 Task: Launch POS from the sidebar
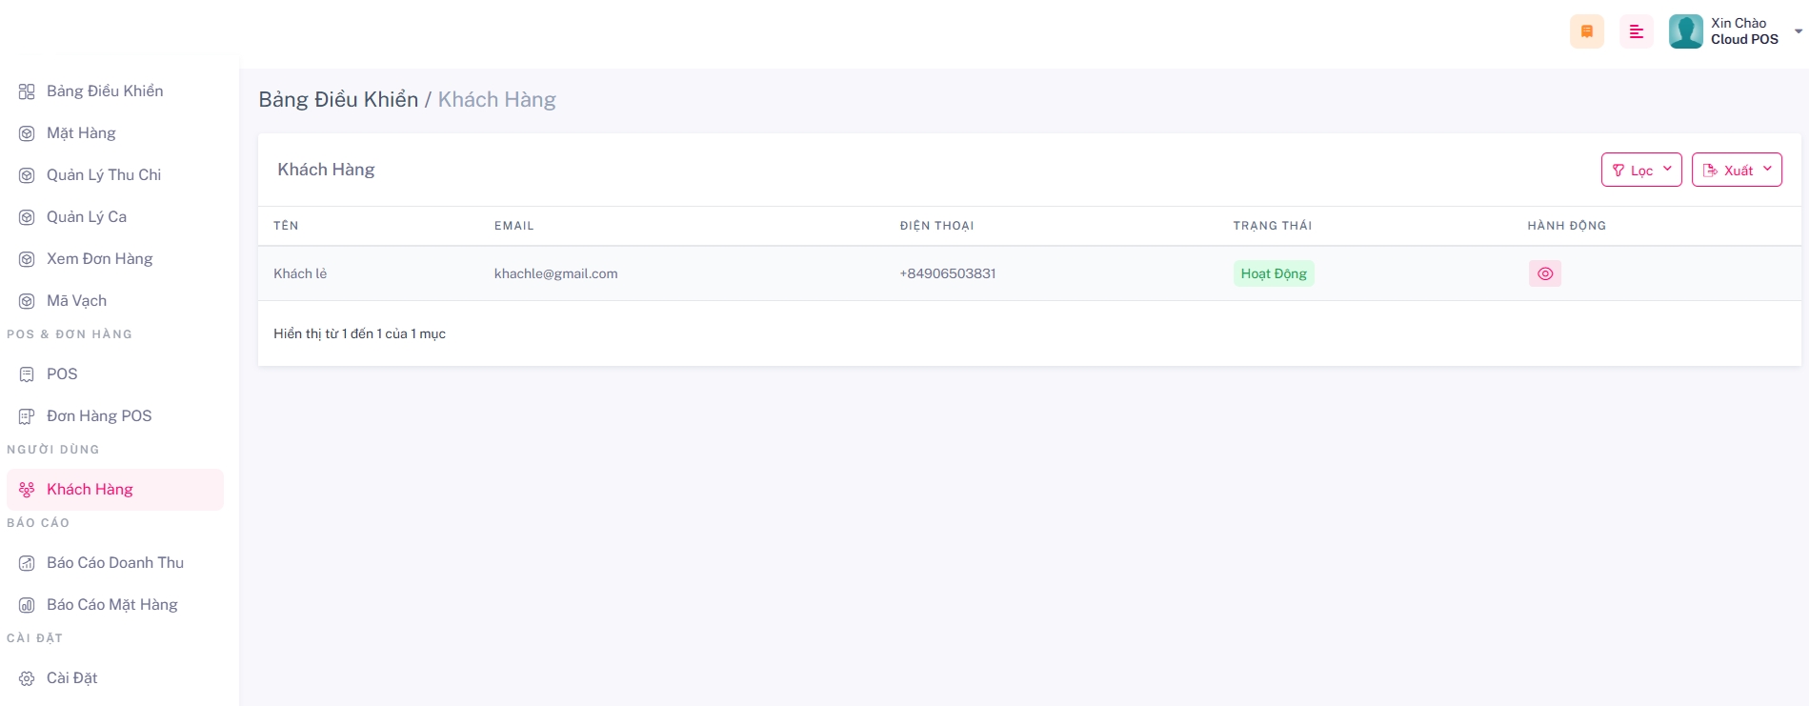point(62,374)
